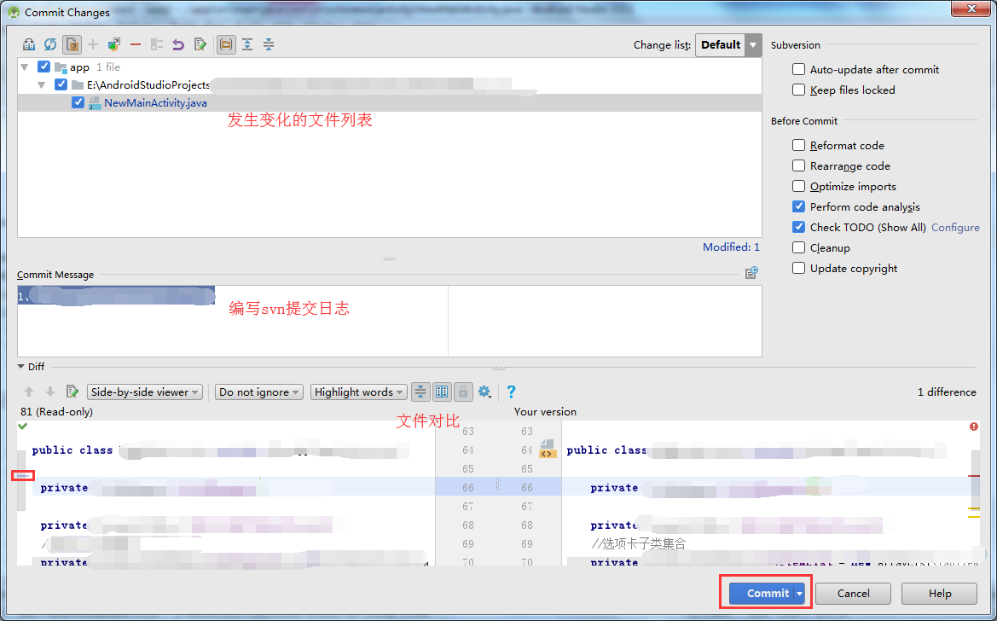
Task: Toggle Collapse Unchanged Fragments icon in Diff
Action: tap(420, 392)
